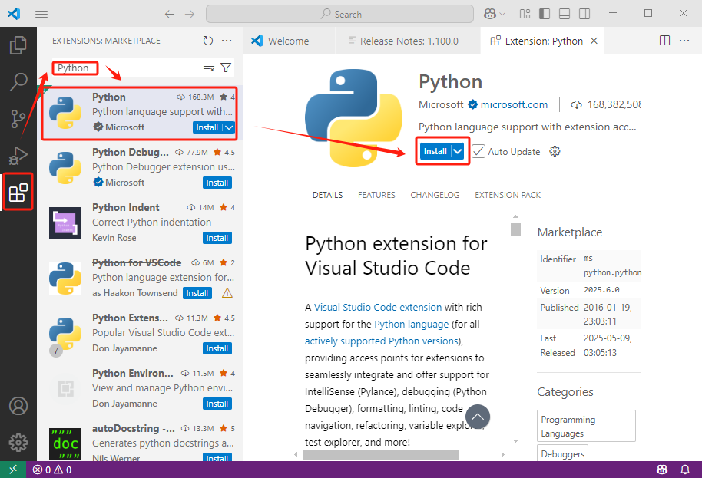Toggle the secondary side bar
The height and width of the screenshot is (478, 702).
[x=584, y=15]
